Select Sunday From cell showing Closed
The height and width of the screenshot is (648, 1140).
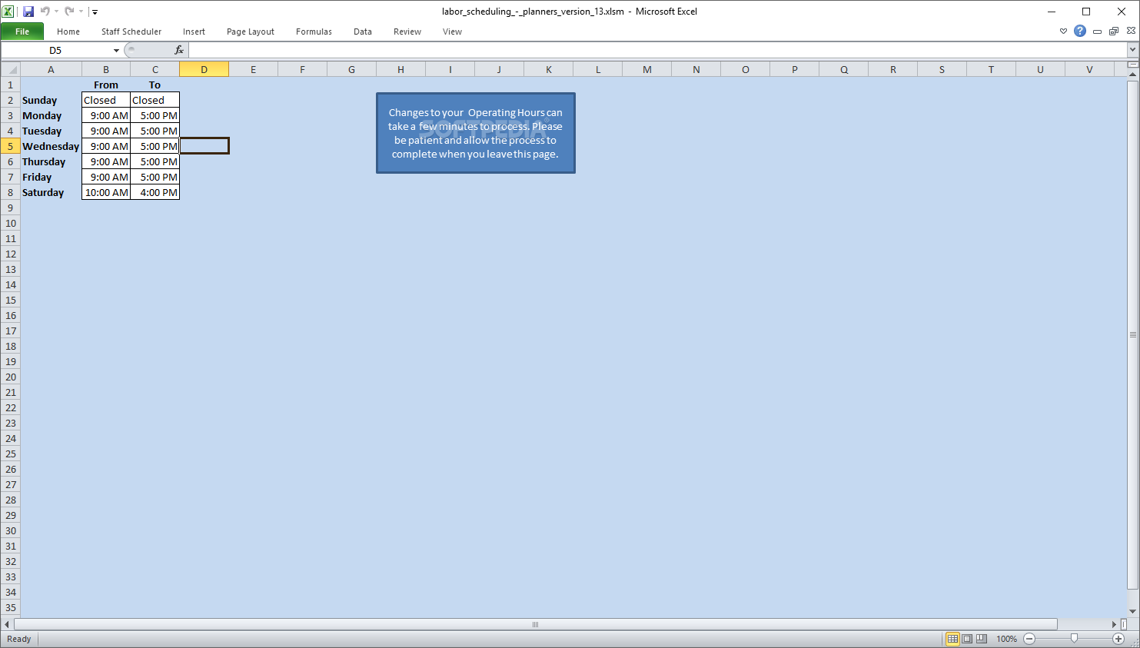pyautogui.click(x=106, y=100)
